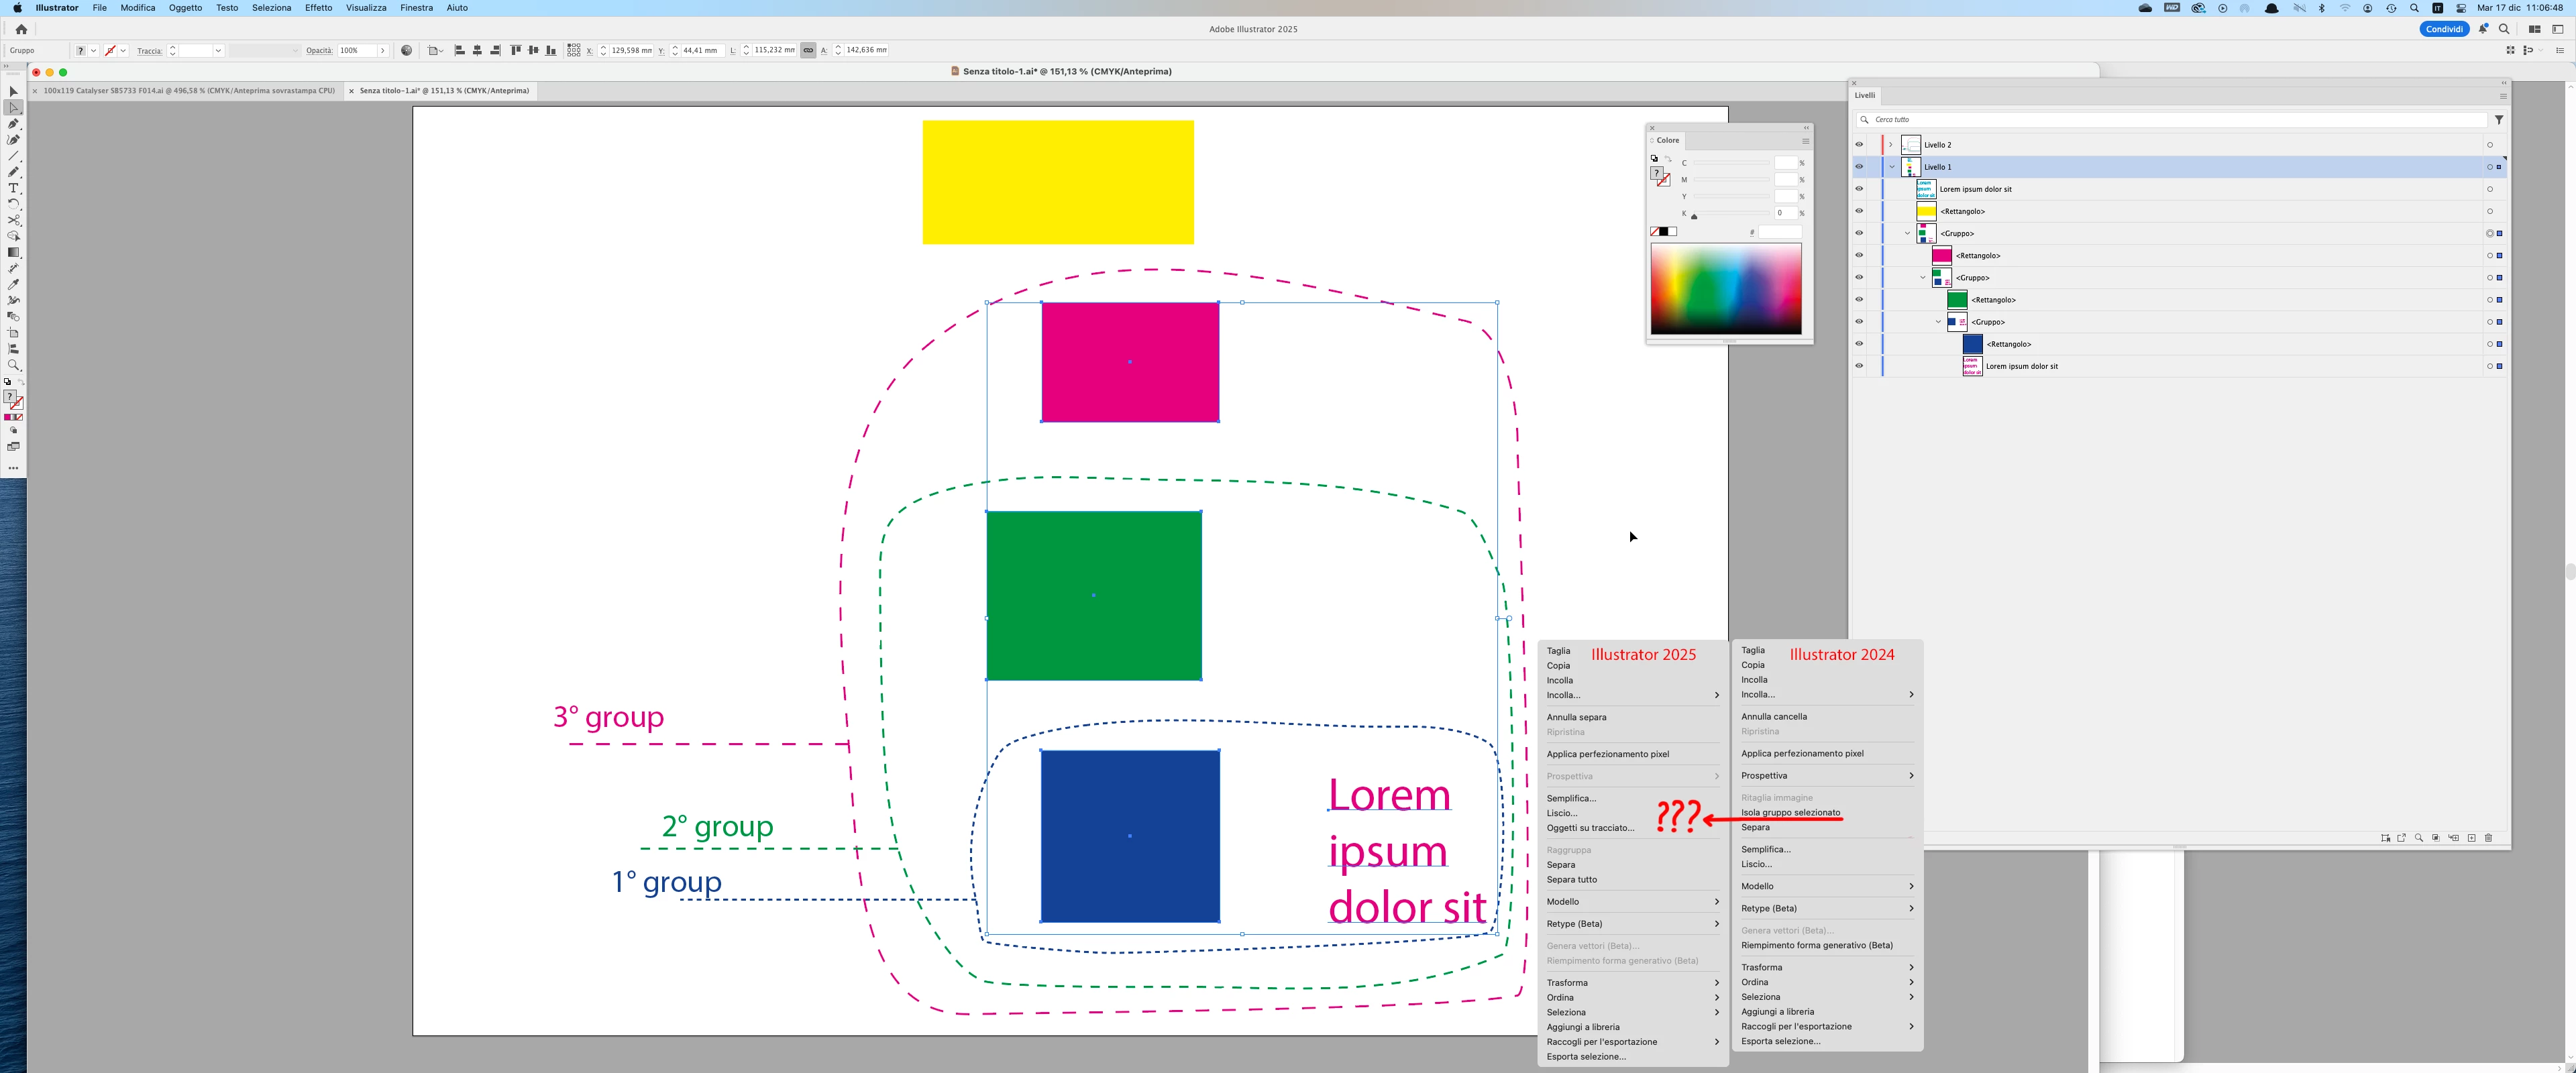Toggle visibility of Livello 1 layer
The width and height of the screenshot is (2576, 1073).
(x=1859, y=167)
